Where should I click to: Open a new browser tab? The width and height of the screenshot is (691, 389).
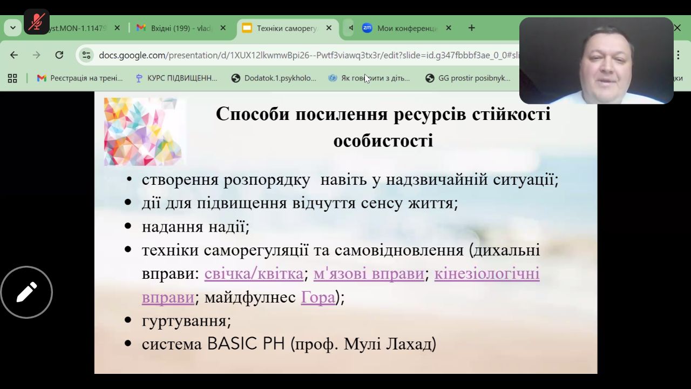471,28
